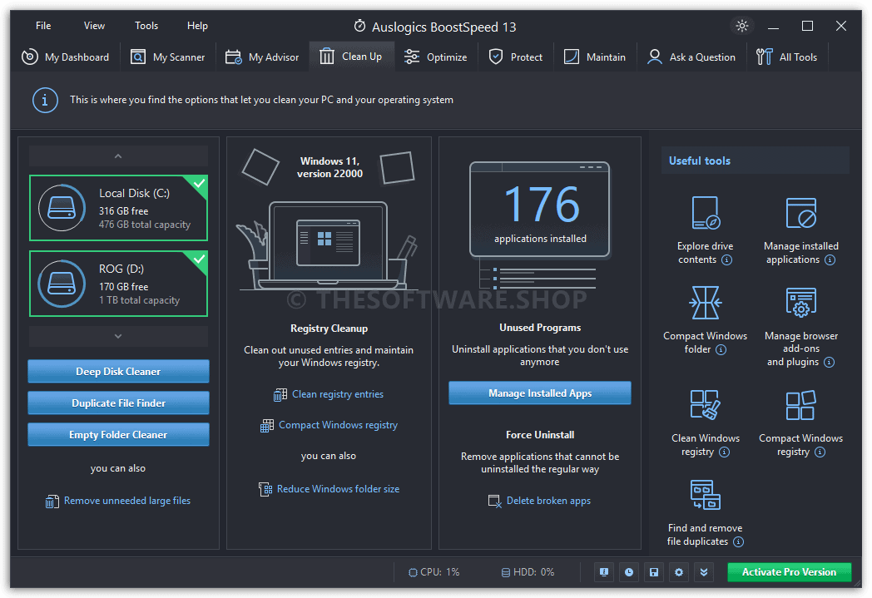872x598 pixels.
Task: Show info for Manage browser add-ons
Action: (x=829, y=363)
